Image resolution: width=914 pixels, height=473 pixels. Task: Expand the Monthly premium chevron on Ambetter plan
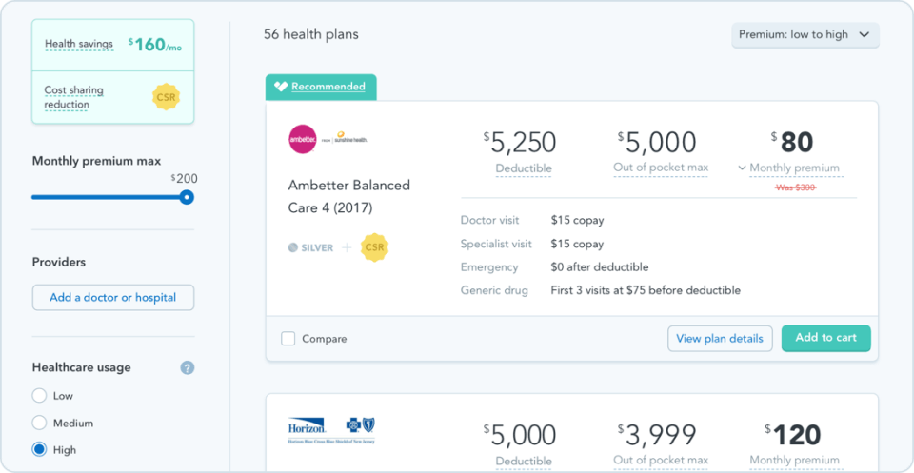tap(742, 168)
